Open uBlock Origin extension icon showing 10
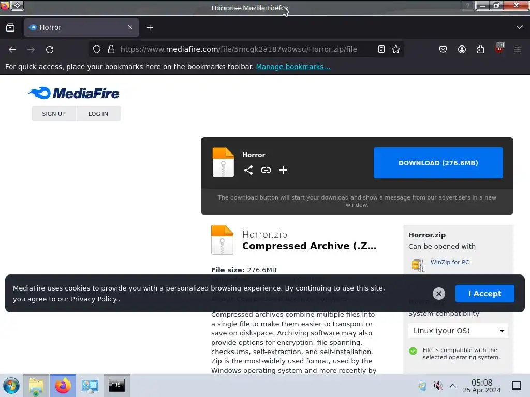This screenshot has height=397, width=530. tap(499, 48)
